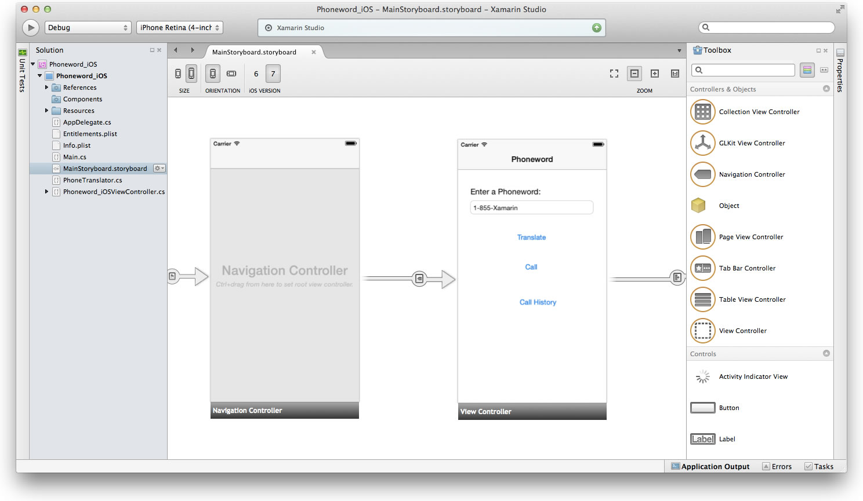Close the MainStoryboard.storyboard tab
The height and width of the screenshot is (501, 863).
(314, 52)
